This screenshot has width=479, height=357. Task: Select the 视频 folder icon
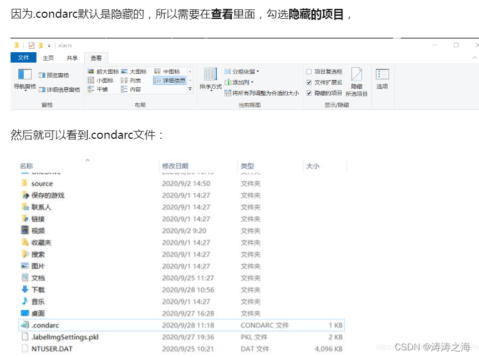25,230
